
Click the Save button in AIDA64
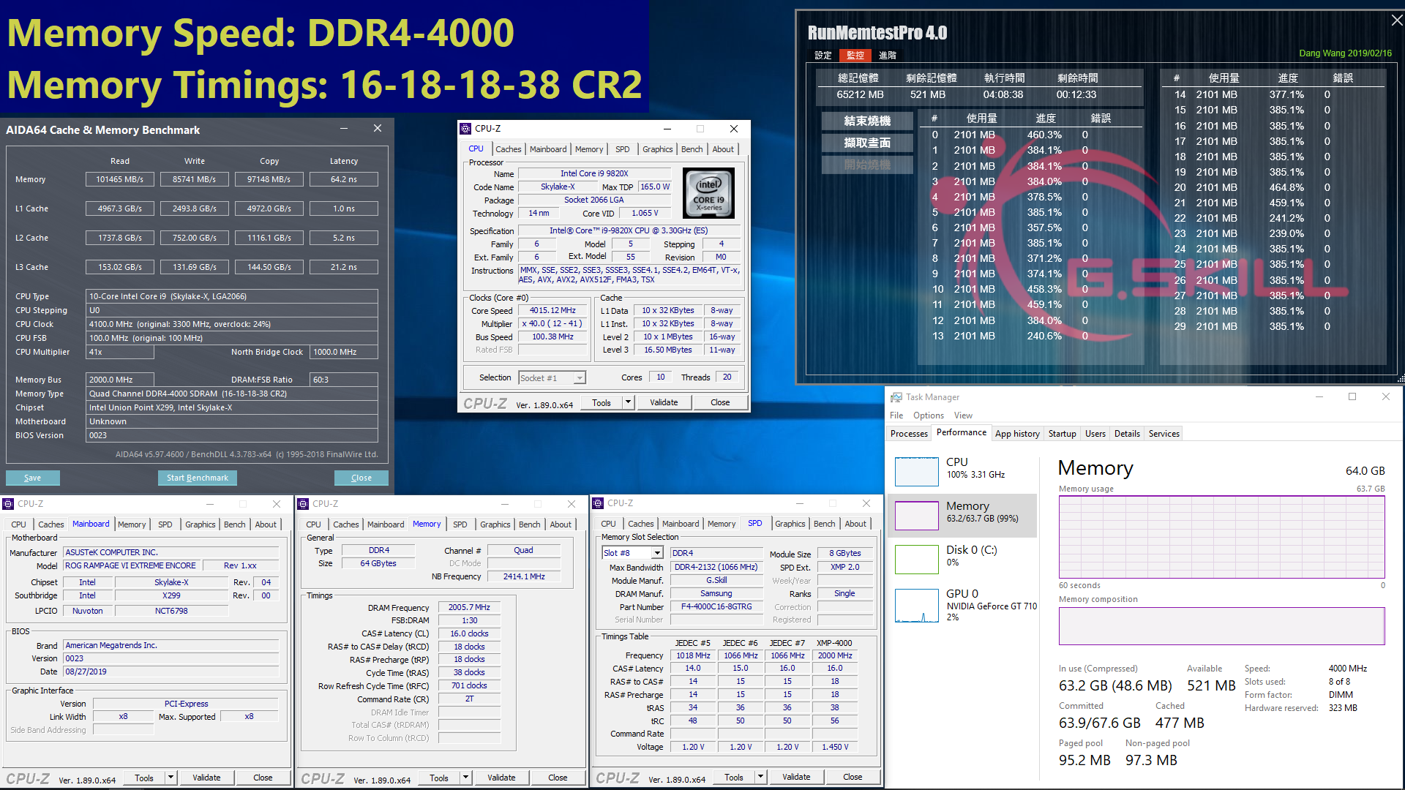[32, 478]
